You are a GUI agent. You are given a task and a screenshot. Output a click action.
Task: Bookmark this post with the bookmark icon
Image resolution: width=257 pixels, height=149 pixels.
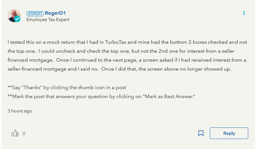(x=201, y=133)
